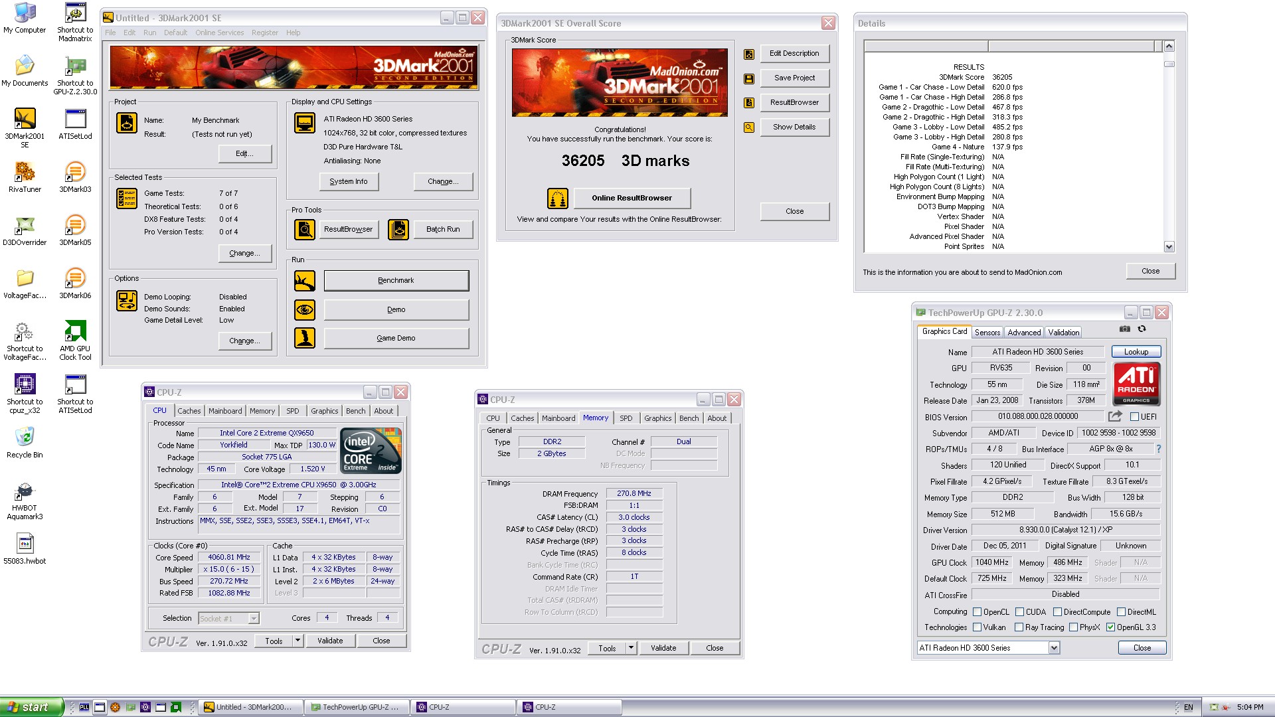Click GPU-Z refresh icon
1275x717 pixels.
pos(1142,329)
